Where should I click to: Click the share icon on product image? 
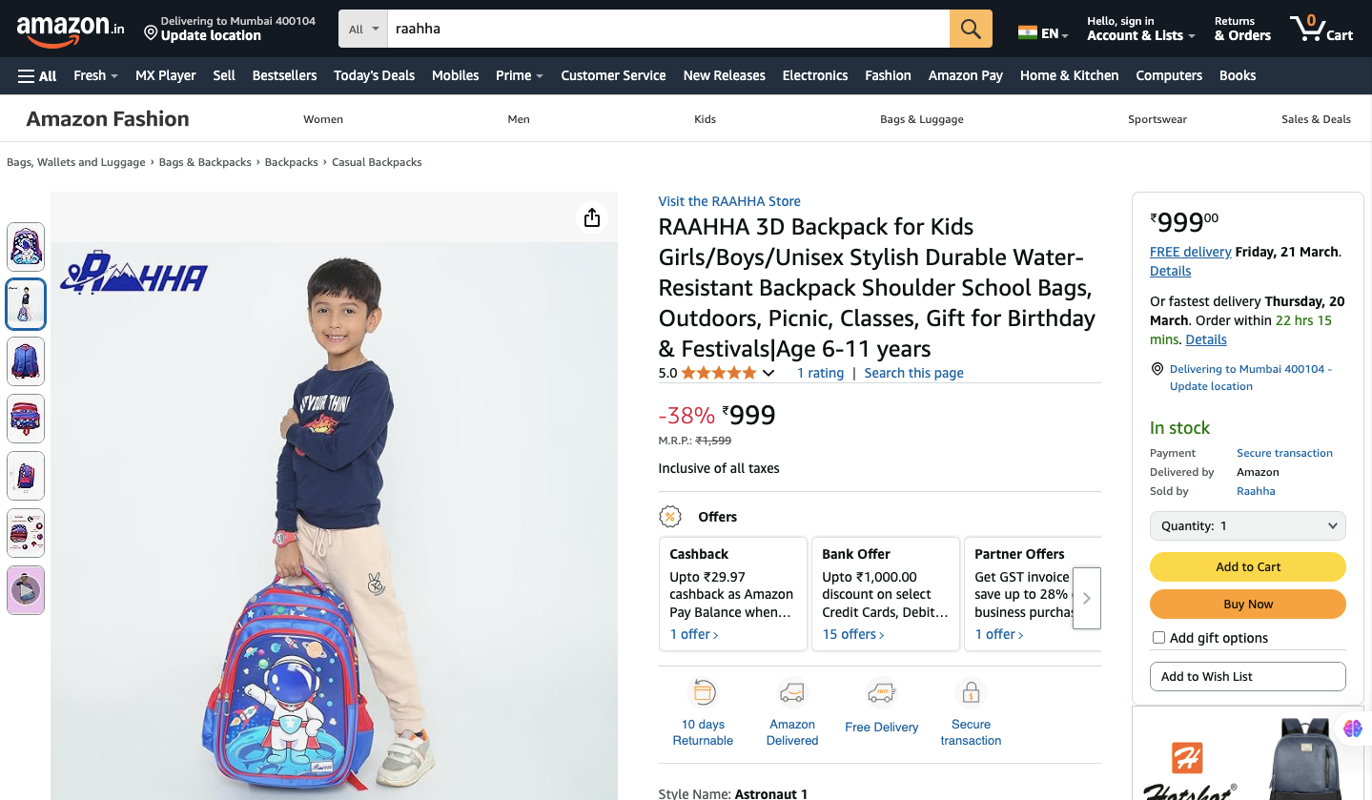pos(592,218)
